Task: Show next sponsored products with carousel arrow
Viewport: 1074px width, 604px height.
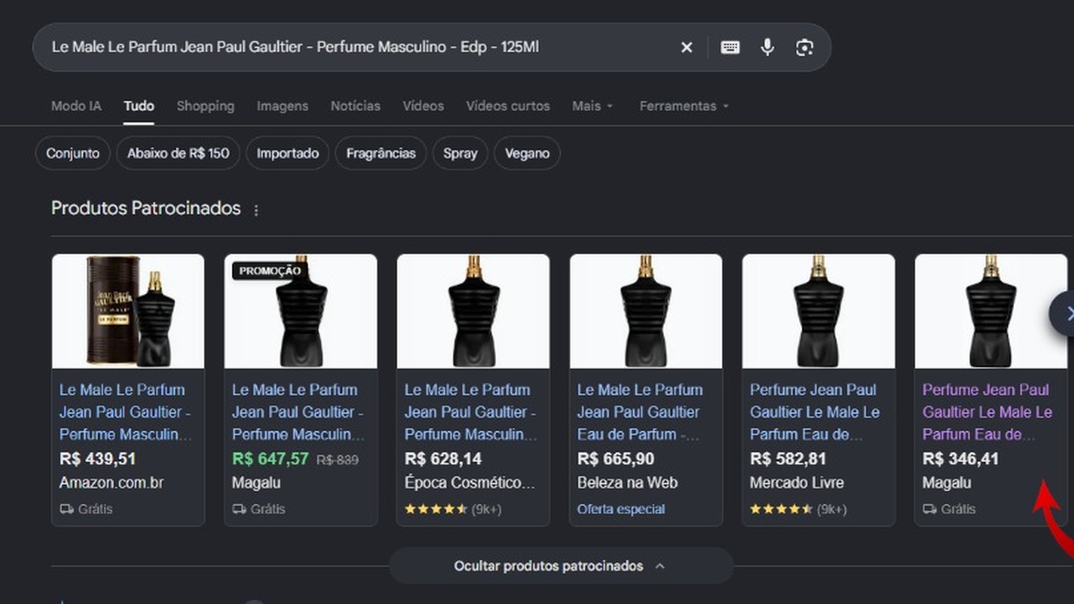Action: pos(1065,313)
